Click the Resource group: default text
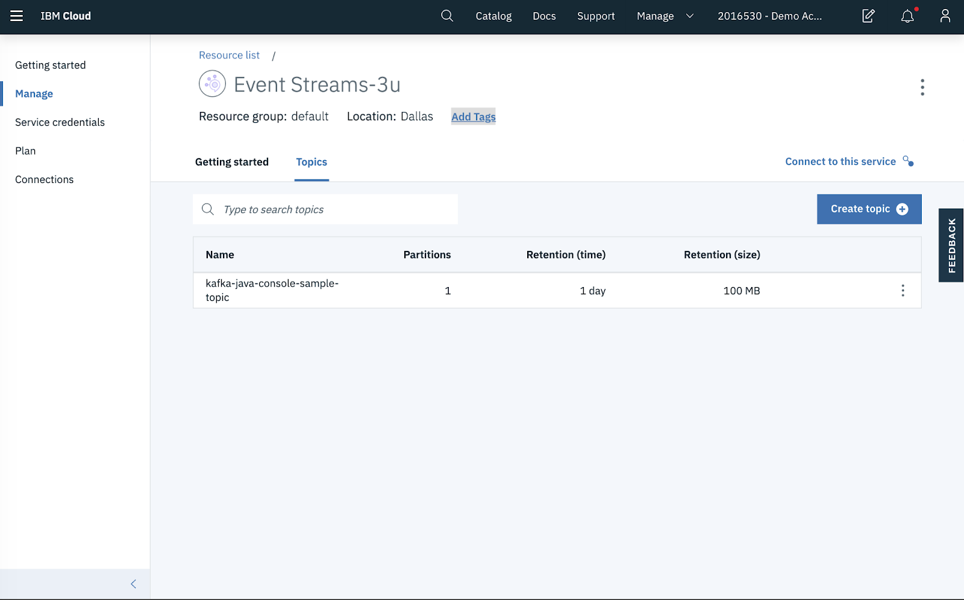Viewport: 964px width, 600px height. coord(264,117)
